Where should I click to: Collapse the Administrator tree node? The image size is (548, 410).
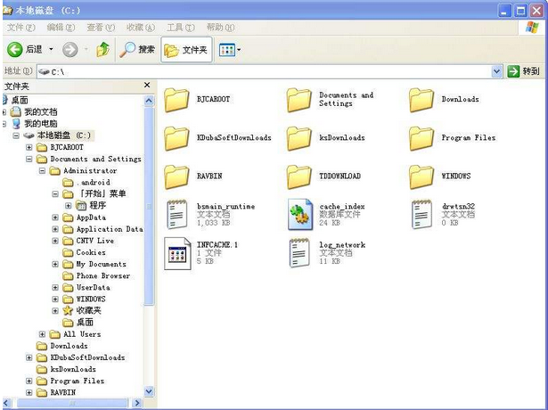[42, 170]
